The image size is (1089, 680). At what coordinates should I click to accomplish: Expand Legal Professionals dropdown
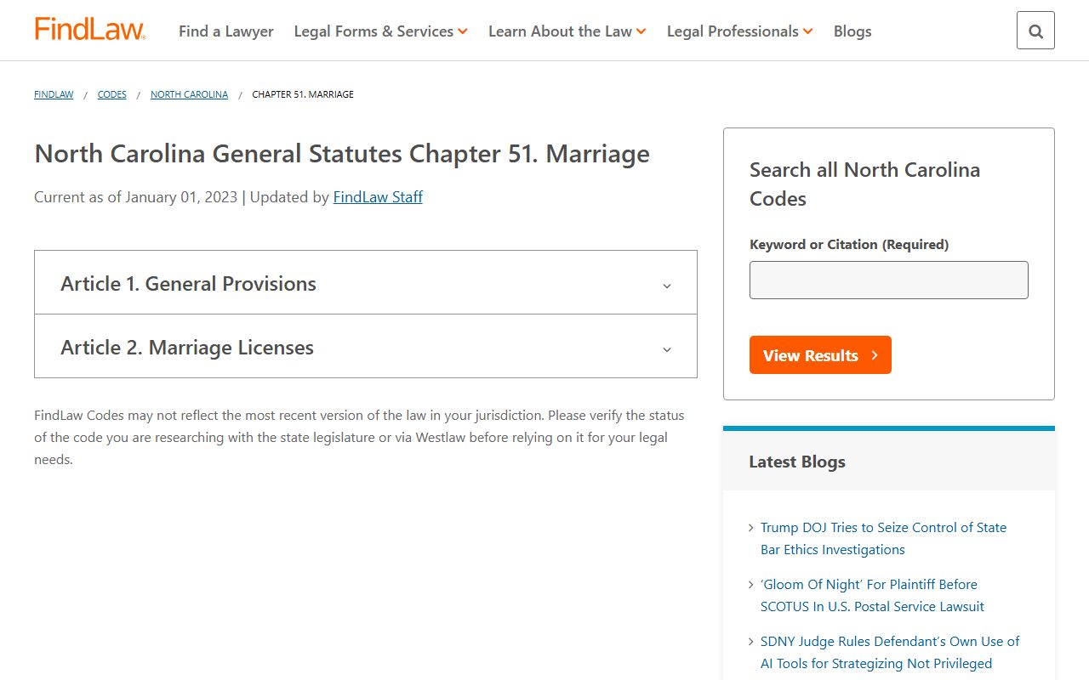click(x=739, y=31)
